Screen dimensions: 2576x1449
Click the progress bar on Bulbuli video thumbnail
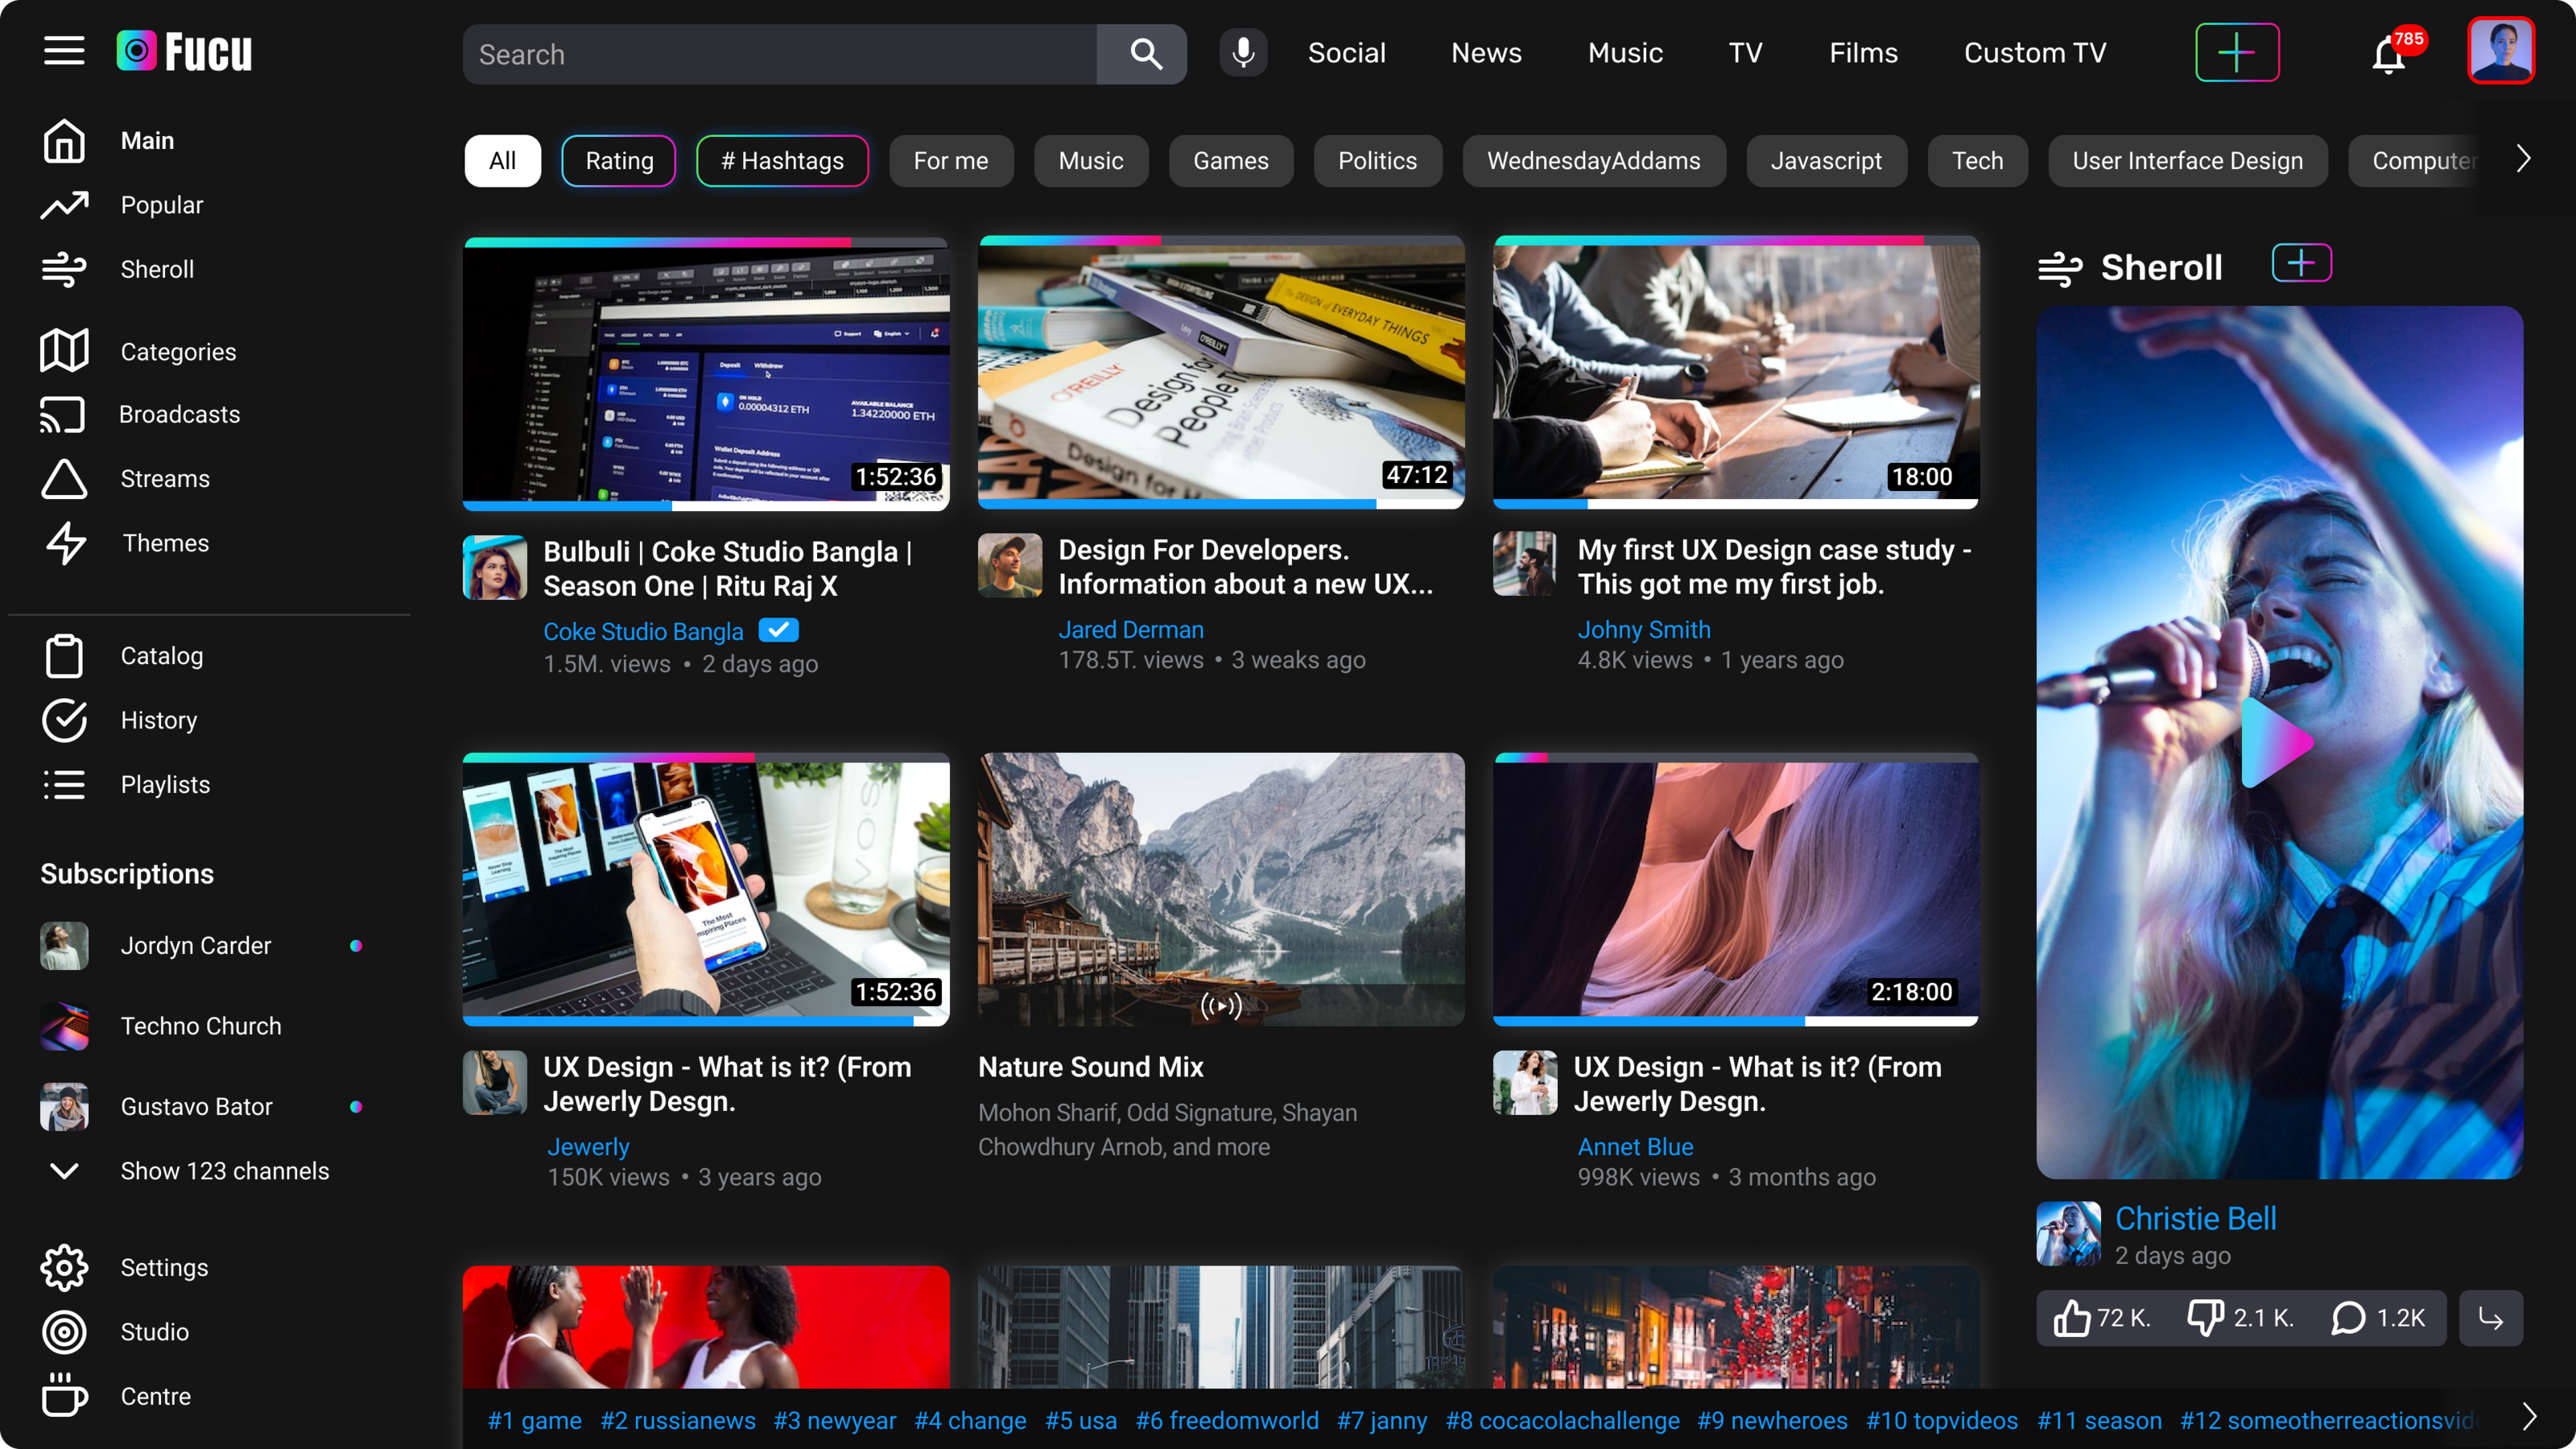click(705, 506)
